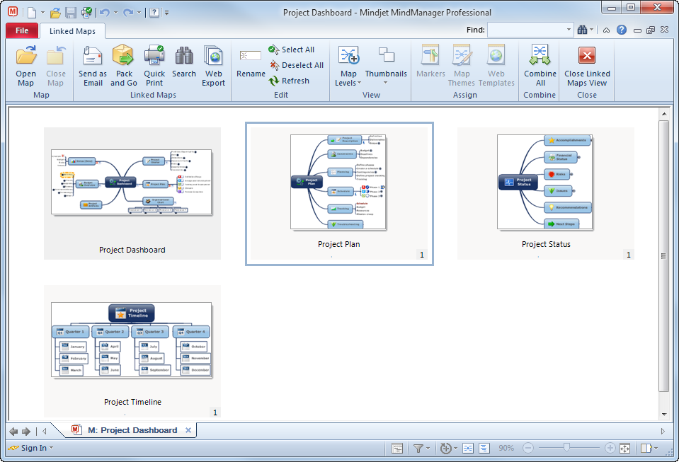Click the back navigation arrow
Image resolution: width=679 pixels, height=462 pixels.
point(13,432)
